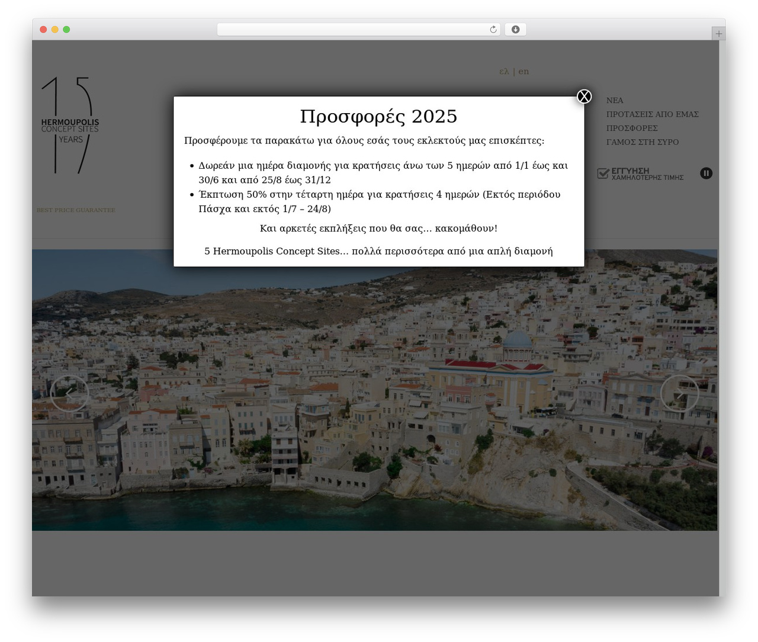Viewport: 758px width, 642px height.
Task: Click the BEST PRICE GUARANTEE link
Action: point(76,210)
